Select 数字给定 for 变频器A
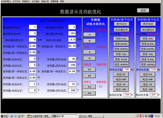The image size is (163, 118). (x=121, y=24)
